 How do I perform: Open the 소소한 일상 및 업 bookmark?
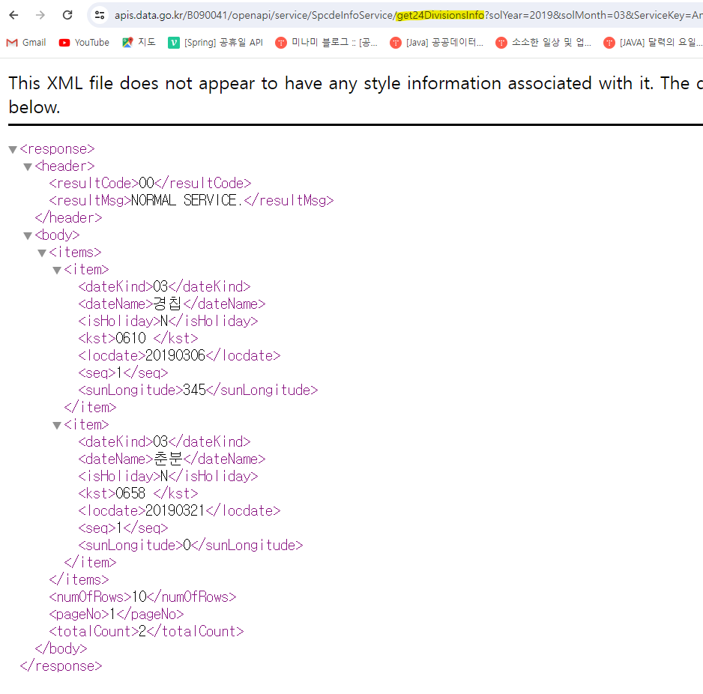click(x=543, y=43)
